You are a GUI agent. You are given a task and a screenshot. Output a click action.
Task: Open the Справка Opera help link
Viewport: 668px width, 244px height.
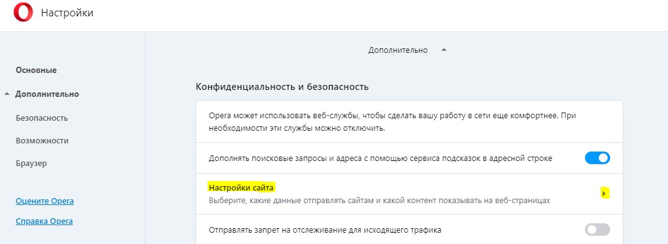(x=44, y=221)
